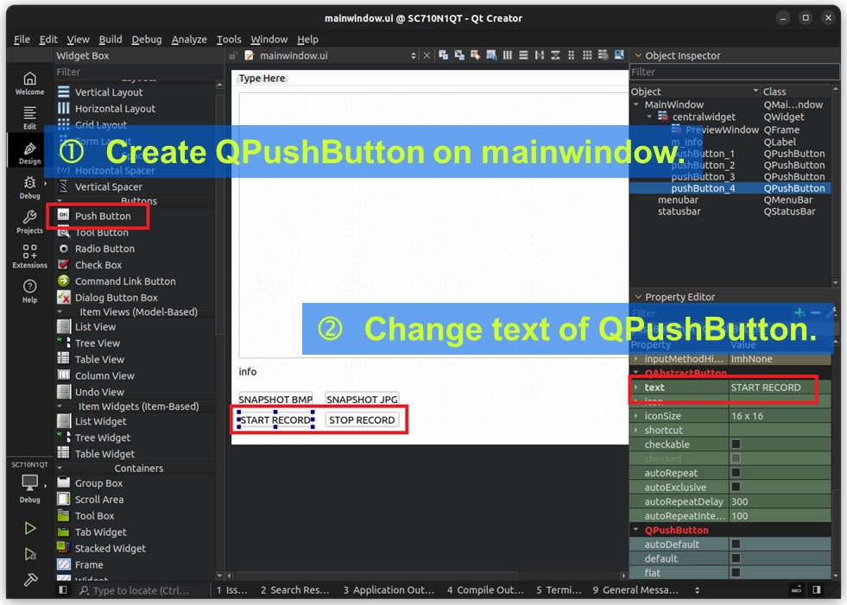
Task: Run the project with green play icon
Action: [30, 528]
